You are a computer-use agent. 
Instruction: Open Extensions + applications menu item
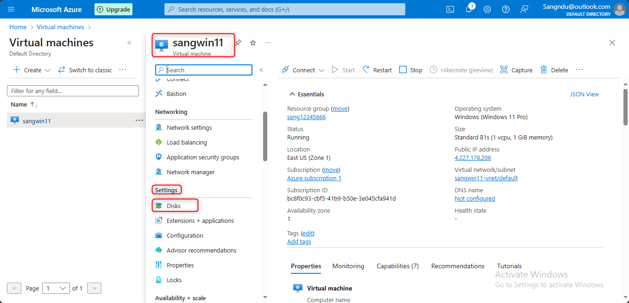(x=200, y=221)
